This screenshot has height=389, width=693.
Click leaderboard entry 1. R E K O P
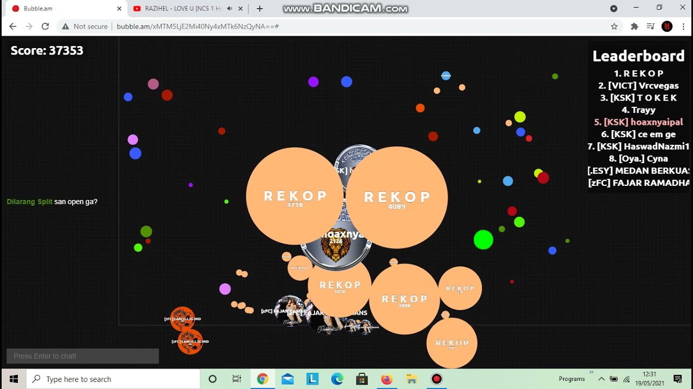638,73
